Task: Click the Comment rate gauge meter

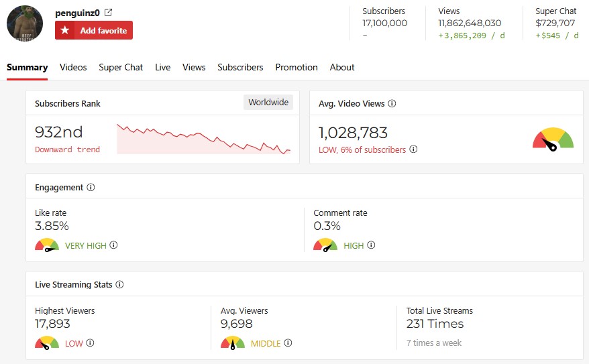Action: tap(325, 245)
